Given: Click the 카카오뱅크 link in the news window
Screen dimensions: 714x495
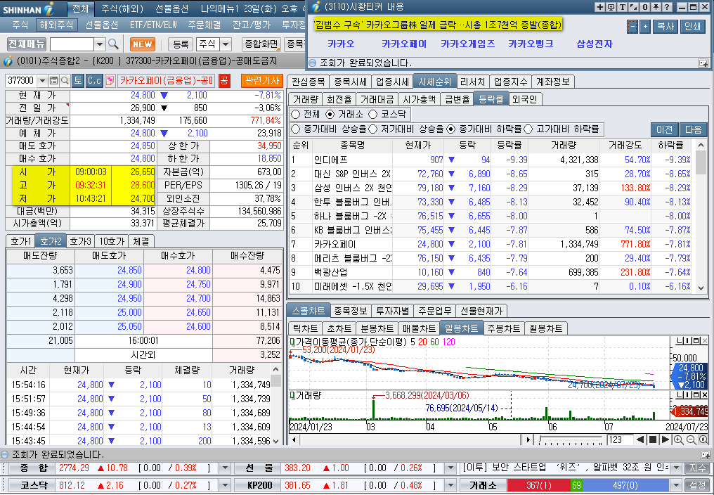Looking at the screenshot, I should [531, 44].
